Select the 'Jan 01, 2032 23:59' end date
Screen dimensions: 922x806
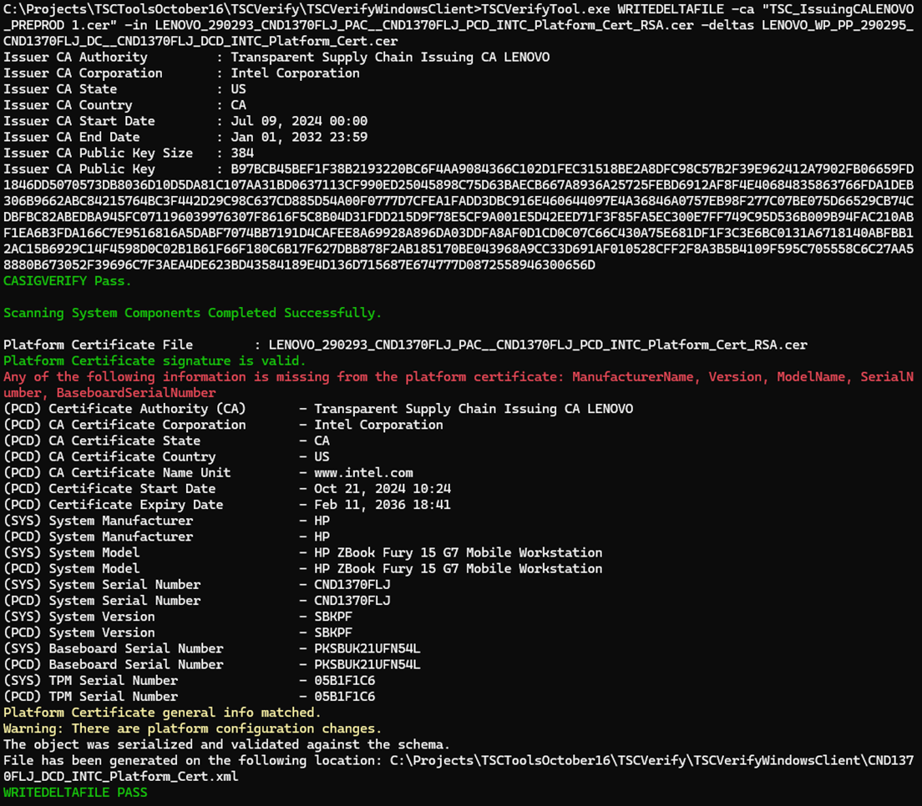click(299, 137)
